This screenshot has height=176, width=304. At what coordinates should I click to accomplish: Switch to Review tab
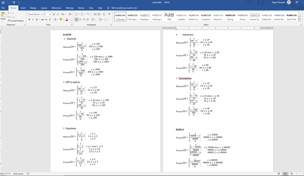(81, 8)
